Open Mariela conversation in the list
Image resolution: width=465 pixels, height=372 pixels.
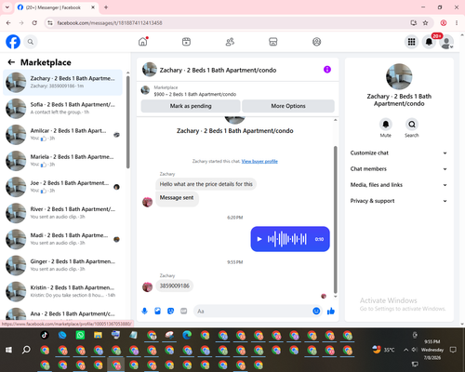(62, 161)
